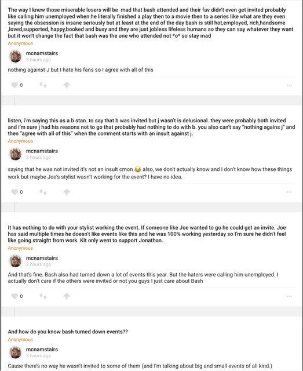Click '2 hours ago' on the last post
The width and height of the screenshot is (303, 371).
pyautogui.click(x=38, y=355)
